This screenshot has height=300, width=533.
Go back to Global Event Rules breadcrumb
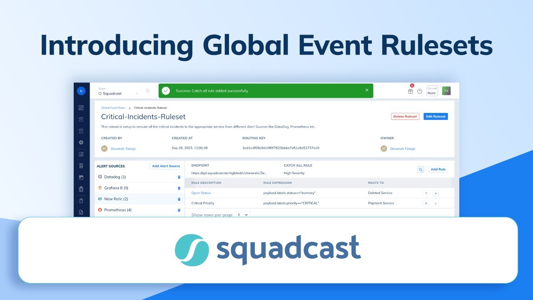(x=113, y=108)
